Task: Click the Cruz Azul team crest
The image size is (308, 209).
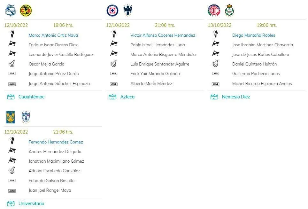Action: [112, 11]
